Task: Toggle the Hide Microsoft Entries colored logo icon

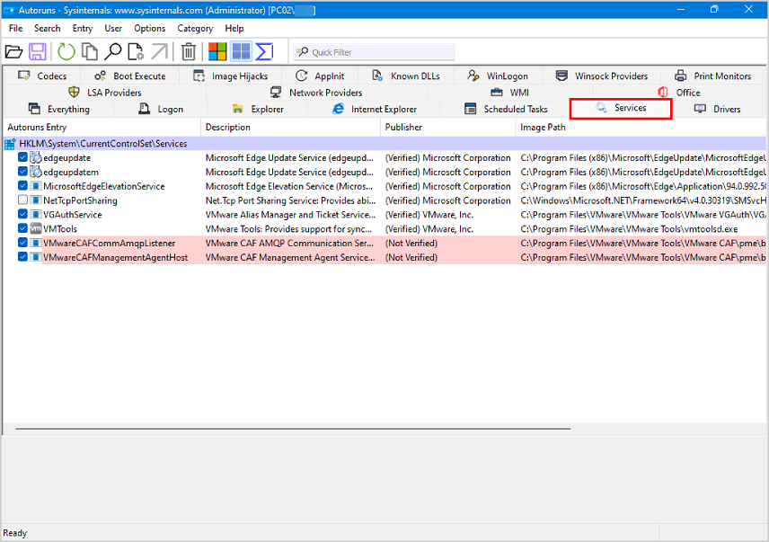Action: coord(217,51)
